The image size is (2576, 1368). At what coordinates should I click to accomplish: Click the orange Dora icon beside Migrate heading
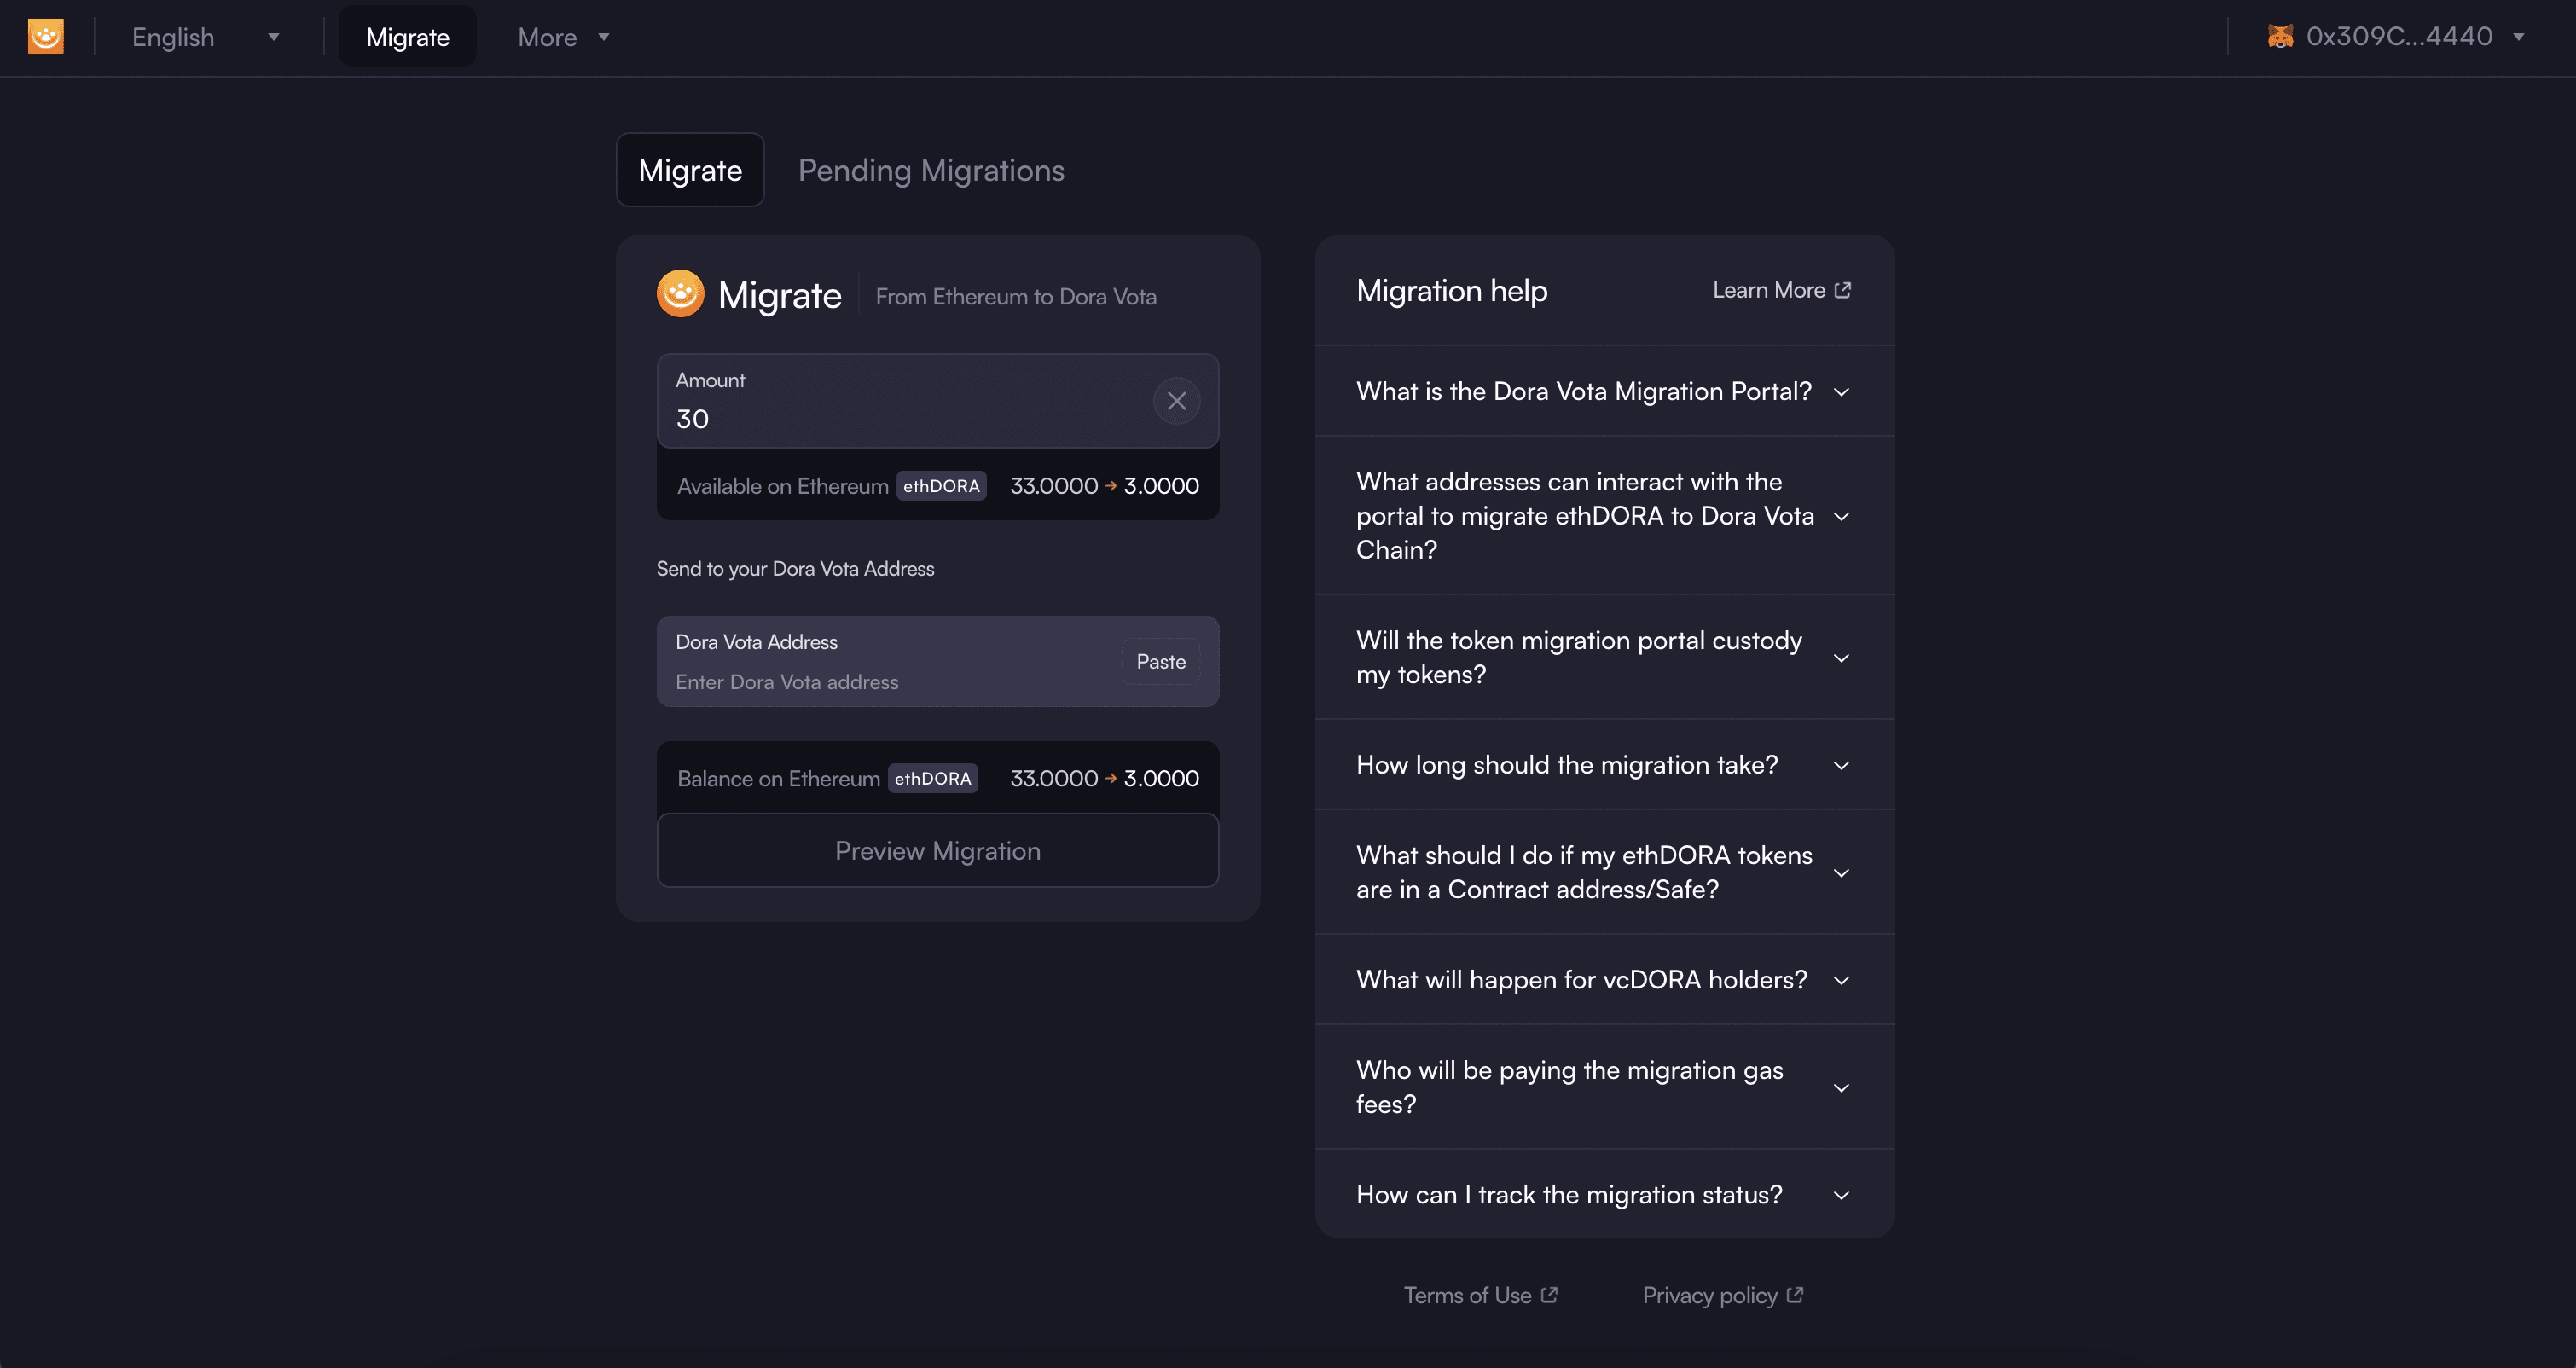tap(680, 294)
